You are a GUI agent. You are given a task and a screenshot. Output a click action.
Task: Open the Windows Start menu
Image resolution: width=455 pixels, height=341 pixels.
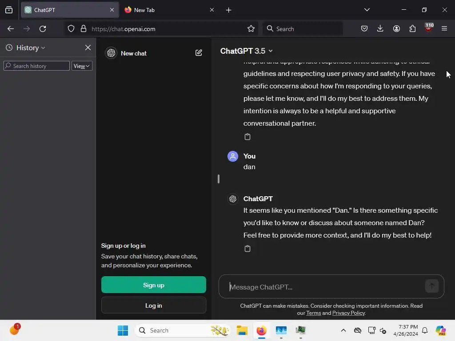(x=123, y=330)
